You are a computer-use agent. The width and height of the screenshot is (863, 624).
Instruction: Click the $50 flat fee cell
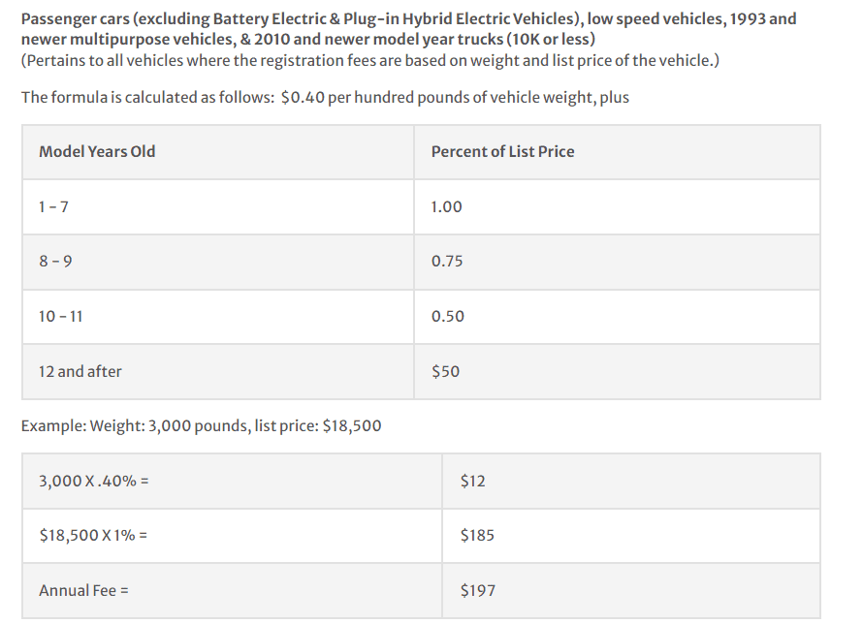[x=617, y=372]
